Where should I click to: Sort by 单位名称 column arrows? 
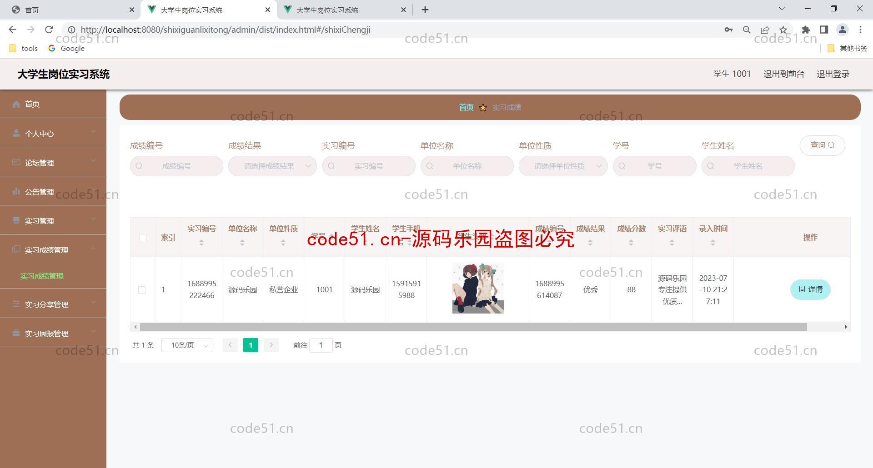click(242, 243)
